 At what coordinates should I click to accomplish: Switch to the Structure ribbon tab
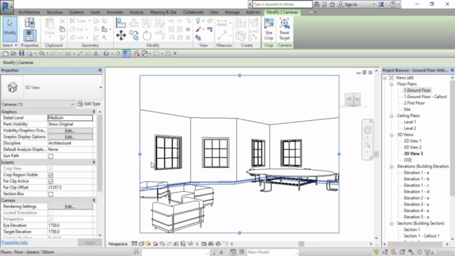[x=55, y=12]
